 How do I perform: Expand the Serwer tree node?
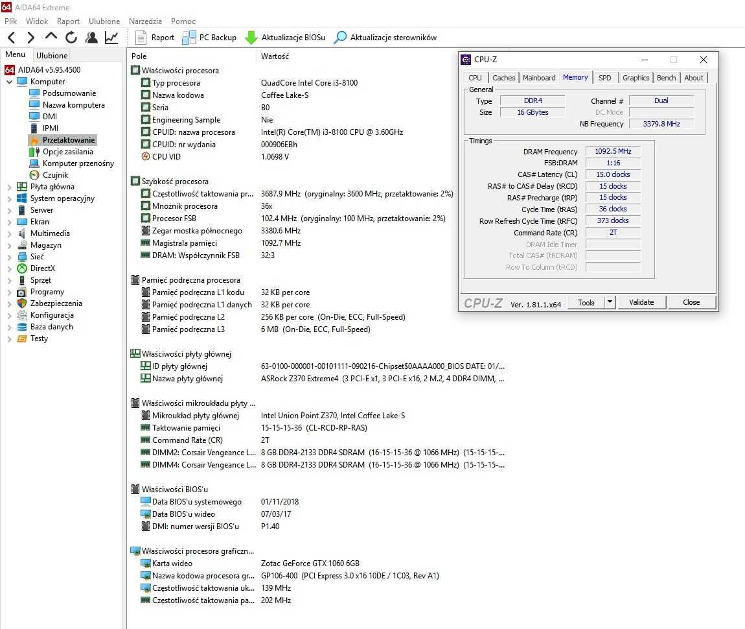9,211
